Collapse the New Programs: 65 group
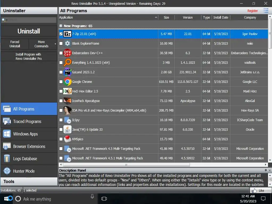This screenshot has height=204, width=272. click(x=61, y=26)
